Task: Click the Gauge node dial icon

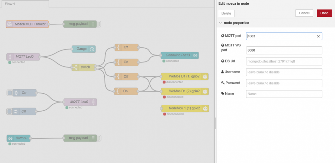Action: click(92, 49)
